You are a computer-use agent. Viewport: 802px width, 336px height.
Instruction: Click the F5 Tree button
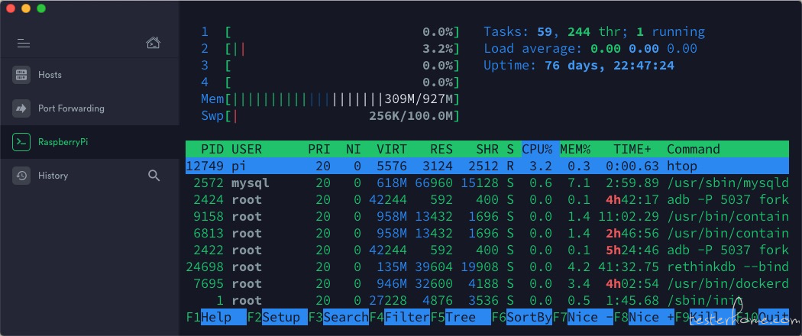(x=461, y=317)
